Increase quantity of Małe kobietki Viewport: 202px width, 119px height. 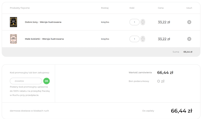click(x=143, y=37)
